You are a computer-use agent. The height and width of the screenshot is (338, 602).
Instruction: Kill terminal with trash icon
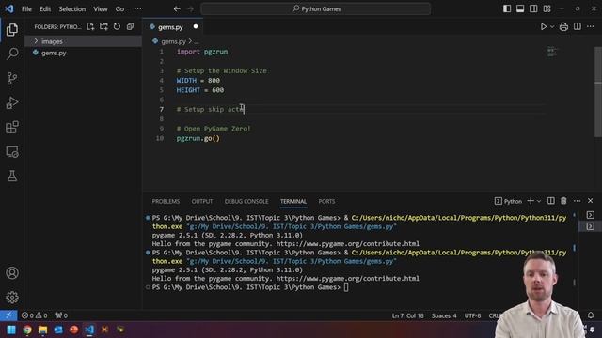point(563,201)
